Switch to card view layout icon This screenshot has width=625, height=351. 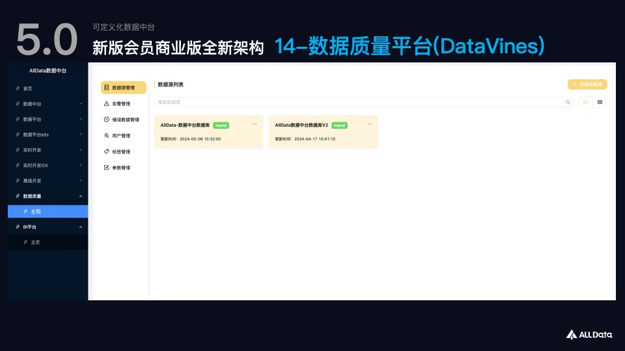pos(585,102)
